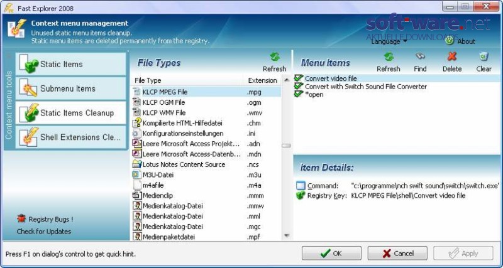This screenshot has width=503, height=268.
Task: Click the Fast Explorer title bar icon
Action: pyautogui.click(x=9, y=8)
